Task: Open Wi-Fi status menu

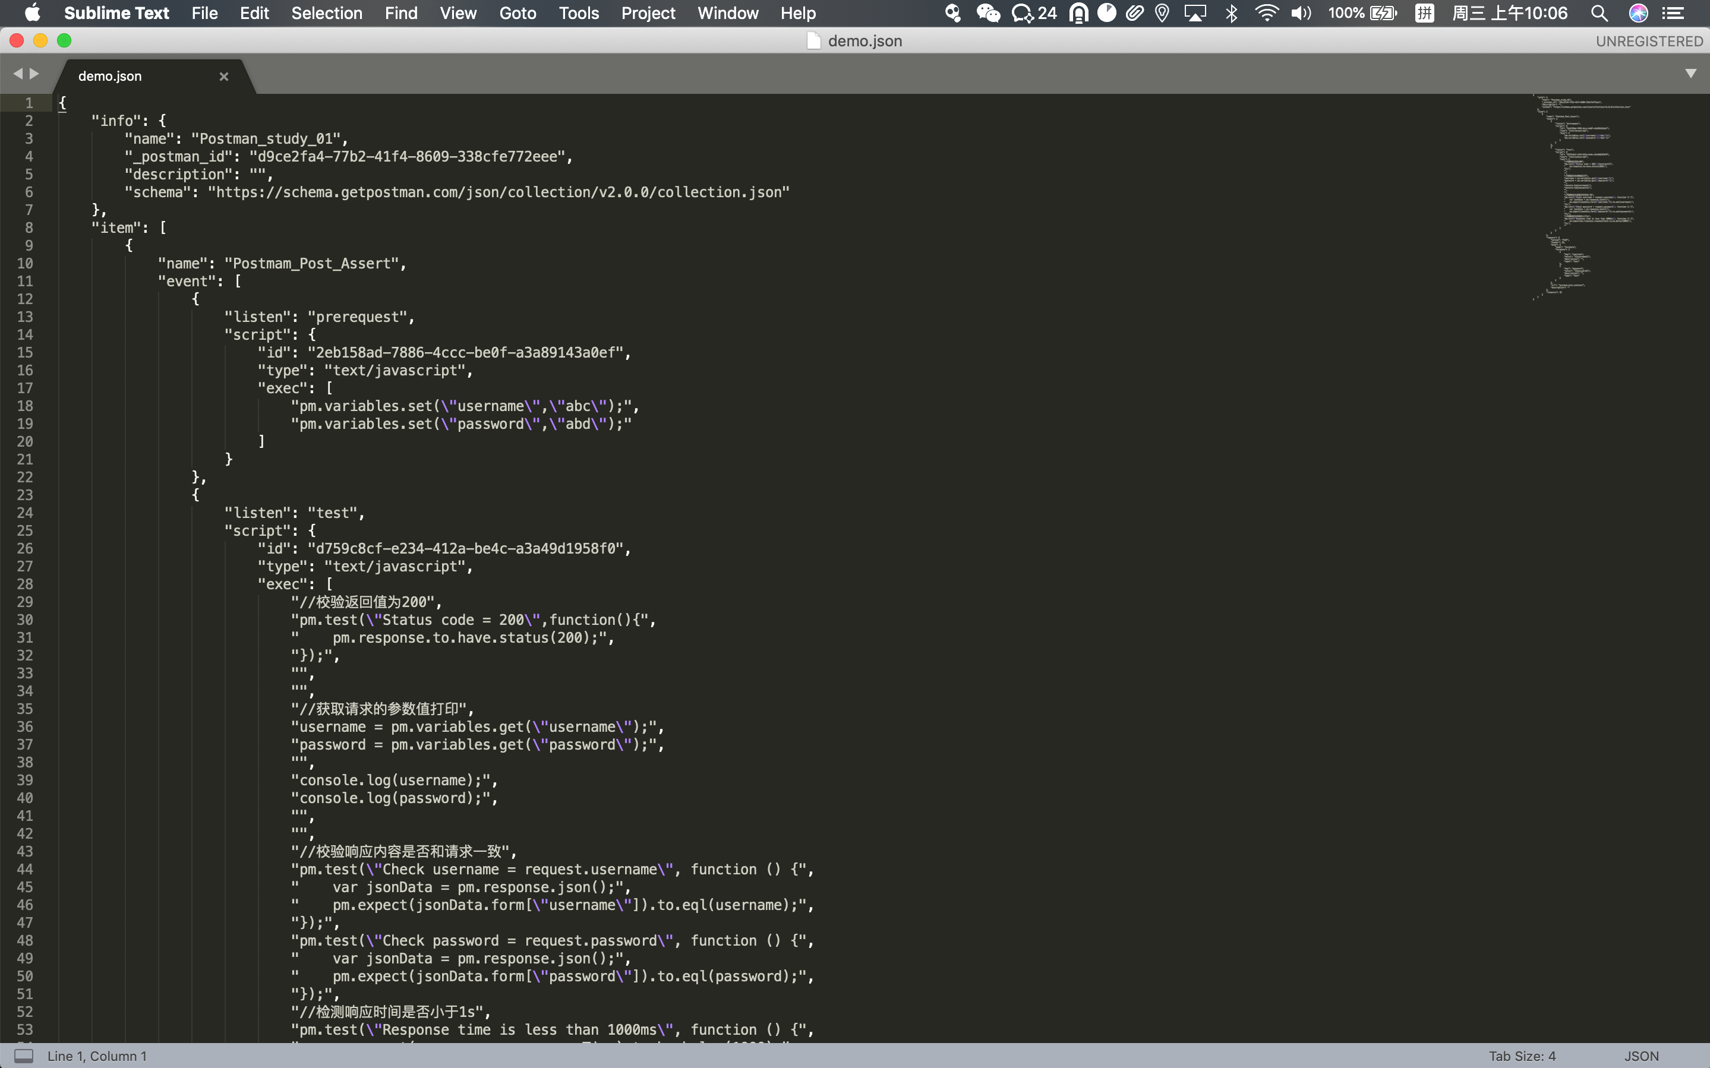Action: (1267, 12)
